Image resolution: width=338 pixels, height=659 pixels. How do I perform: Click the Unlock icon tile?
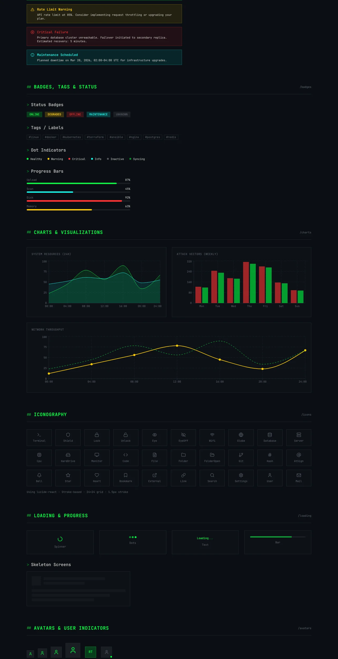tap(126, 437)
